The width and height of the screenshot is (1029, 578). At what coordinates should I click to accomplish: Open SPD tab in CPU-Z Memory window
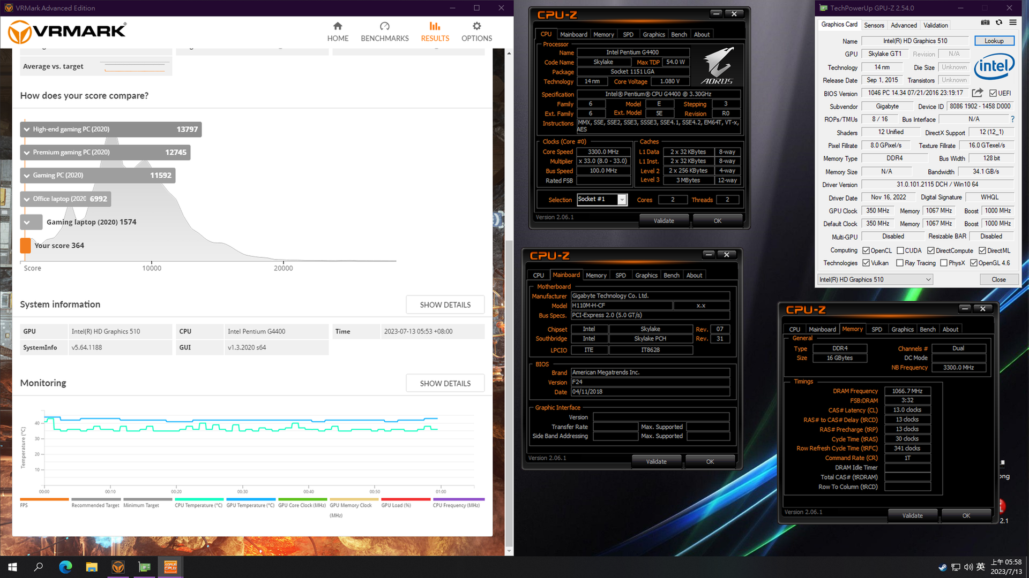(x=877, y=329)
